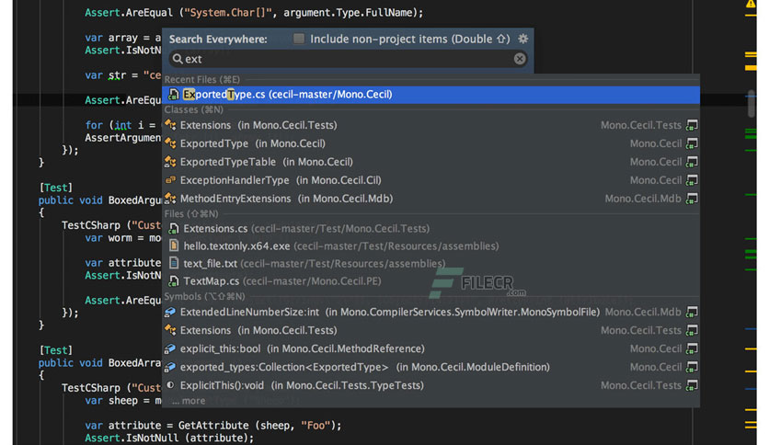Click into the 'ext' search input
769x445 pixels.
tap(349, 59)
